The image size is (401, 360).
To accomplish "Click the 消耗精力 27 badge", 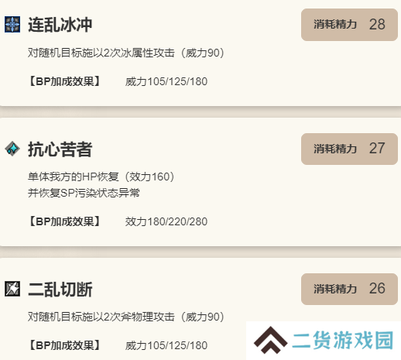I will click(349, 149).
